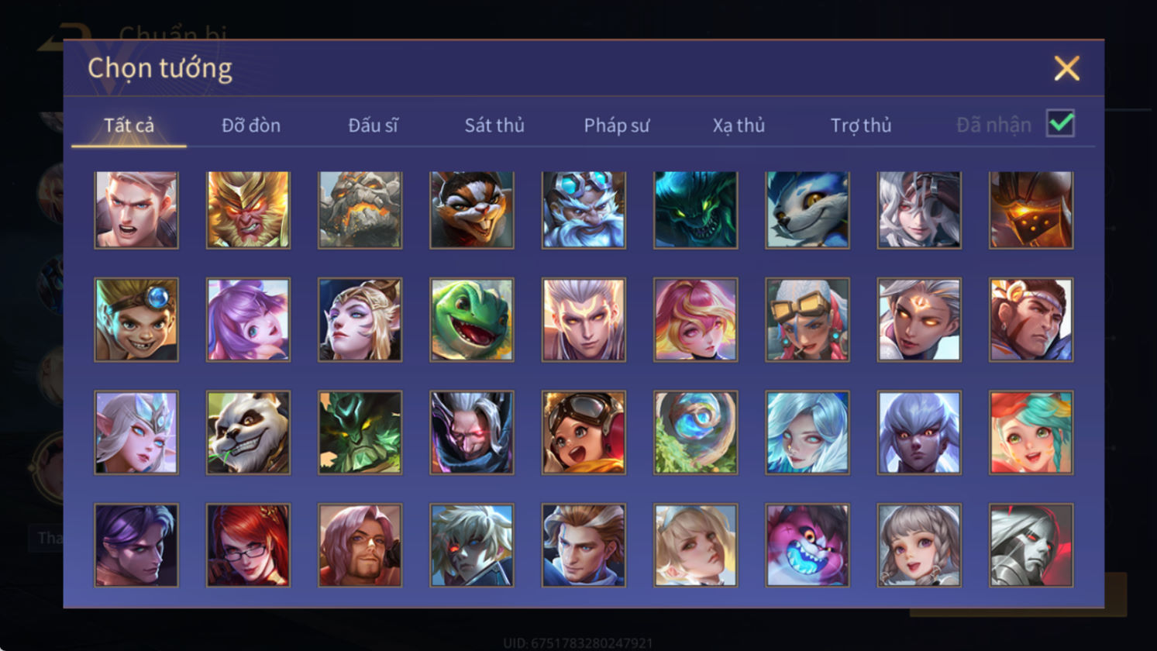Screen dimensions: 1157x651
Task: Pick the green chameleon hero portrait
Action: coord(471,320)
